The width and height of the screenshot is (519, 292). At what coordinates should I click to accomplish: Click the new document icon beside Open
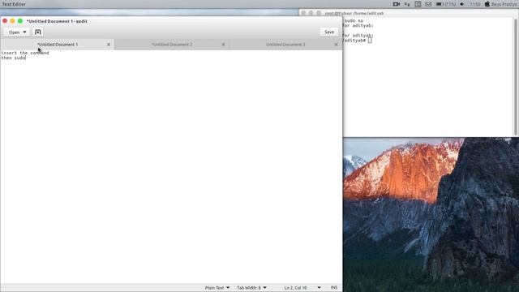(38, 32)
